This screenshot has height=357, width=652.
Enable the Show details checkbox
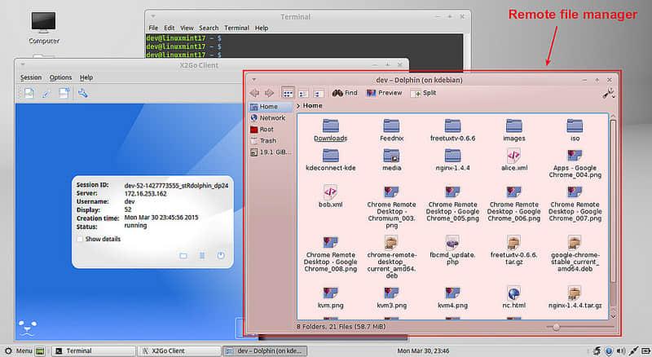coord(79,239)
